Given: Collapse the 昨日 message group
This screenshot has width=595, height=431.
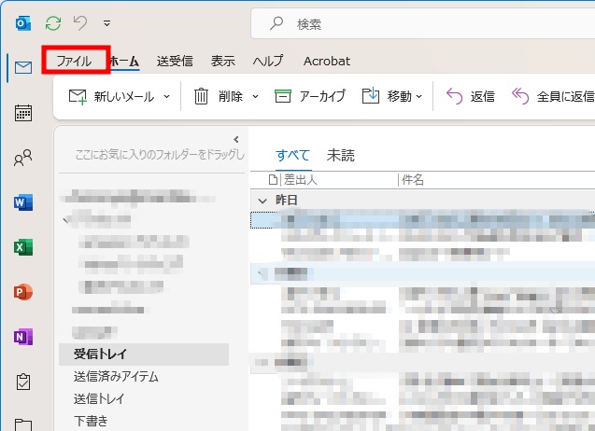Looking at the screenshot, I should pos(262,200).
